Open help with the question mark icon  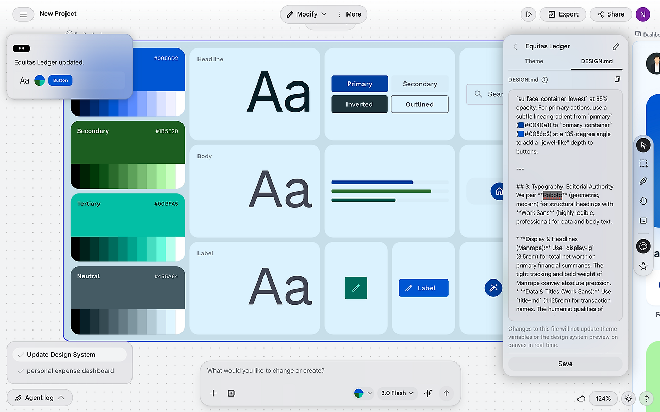[646, 399]
